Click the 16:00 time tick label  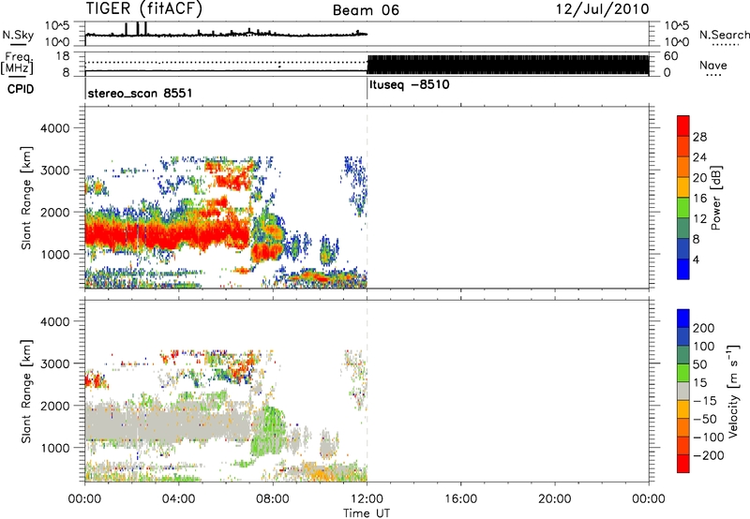460,499
